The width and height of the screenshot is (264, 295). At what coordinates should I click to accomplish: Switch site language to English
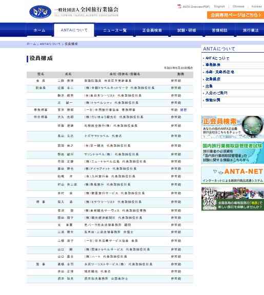(x=219, y=7)
